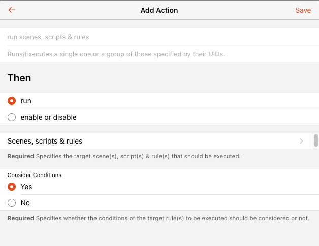Click the "Then" section heading

tap(19, 78)
